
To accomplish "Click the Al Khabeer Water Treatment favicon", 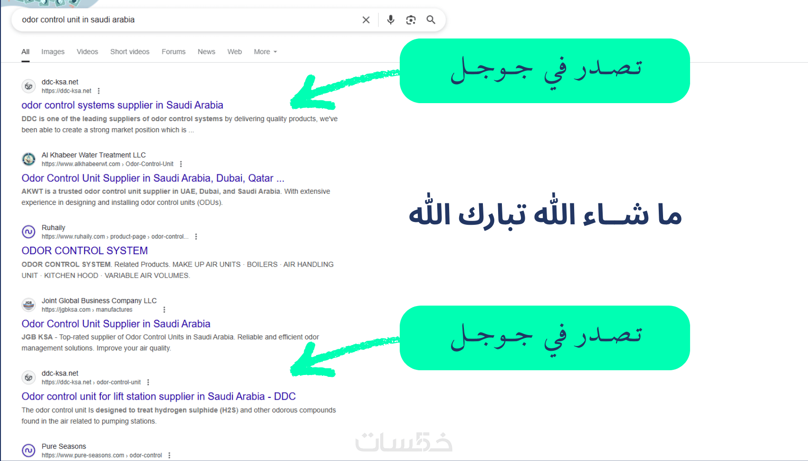I will tap(29, 159).
